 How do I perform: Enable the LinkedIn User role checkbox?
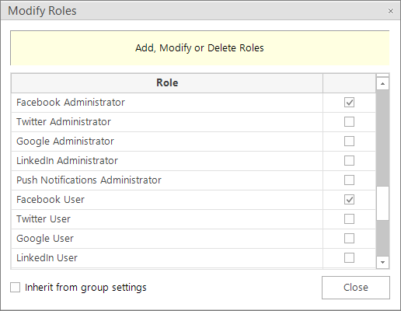pyautogui.click(x=349, y=258)
